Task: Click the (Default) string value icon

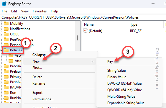Action: tap(86, 31)
